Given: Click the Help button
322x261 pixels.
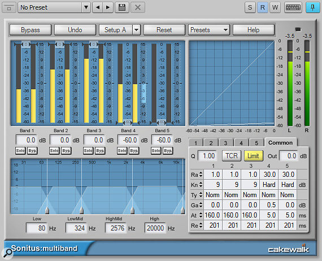Looking at the screenshot, I should click(254, 30).
